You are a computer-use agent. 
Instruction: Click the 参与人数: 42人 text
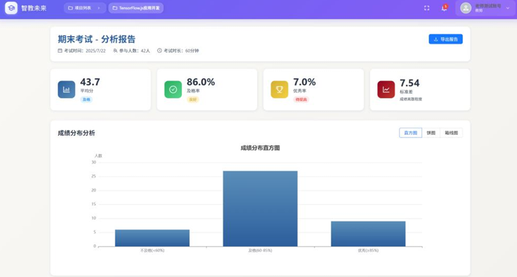pos(135,51)
